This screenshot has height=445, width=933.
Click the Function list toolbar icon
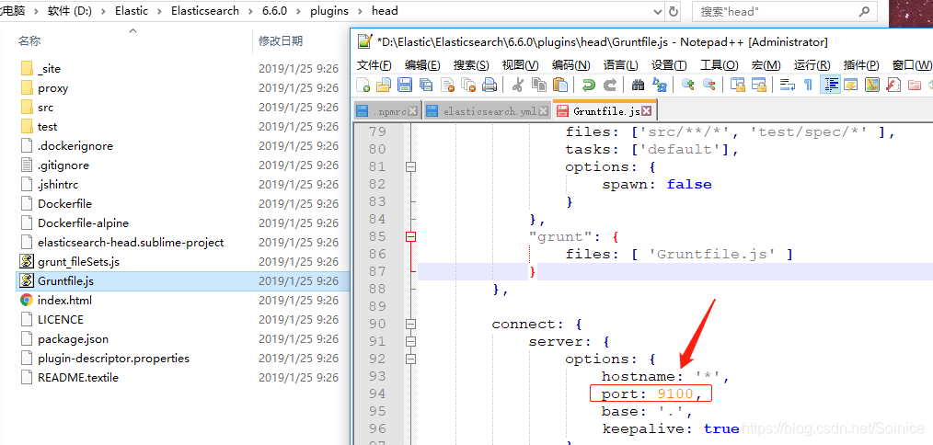coord(893,86)
